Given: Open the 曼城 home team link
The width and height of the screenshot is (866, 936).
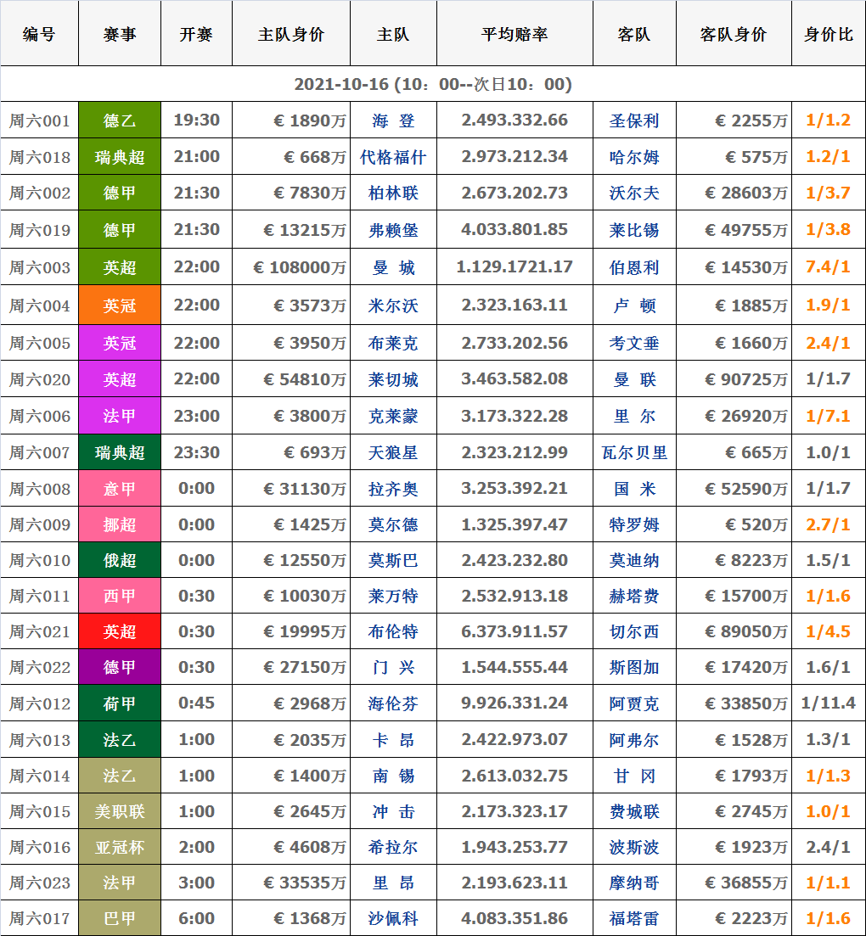Looking at the screenshot, I should tap(393, 268).
